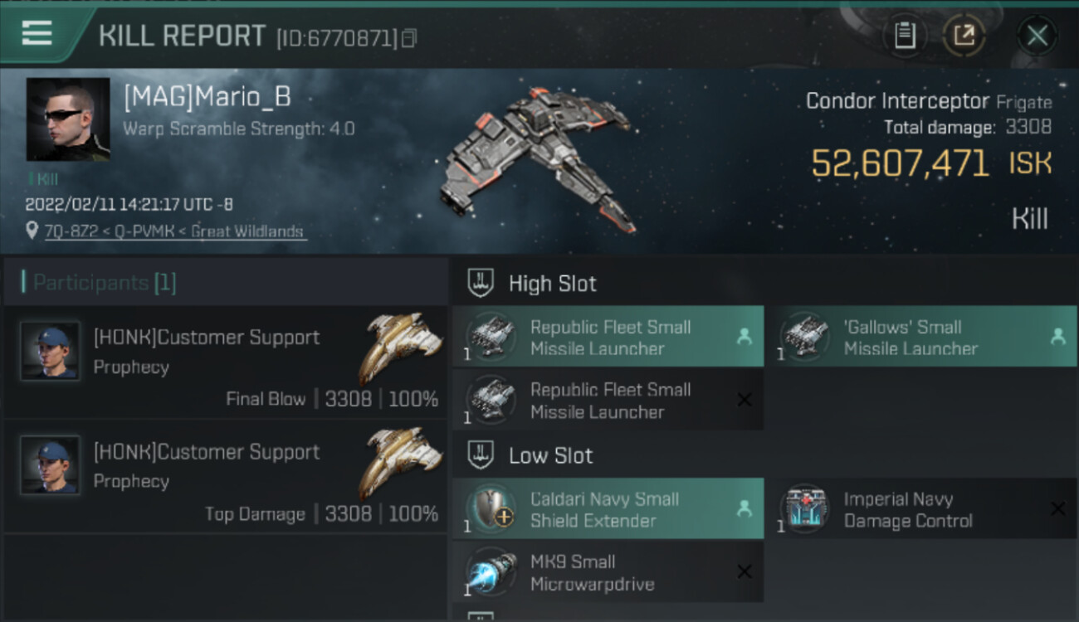Select the Participants tab

click(100, 283)
